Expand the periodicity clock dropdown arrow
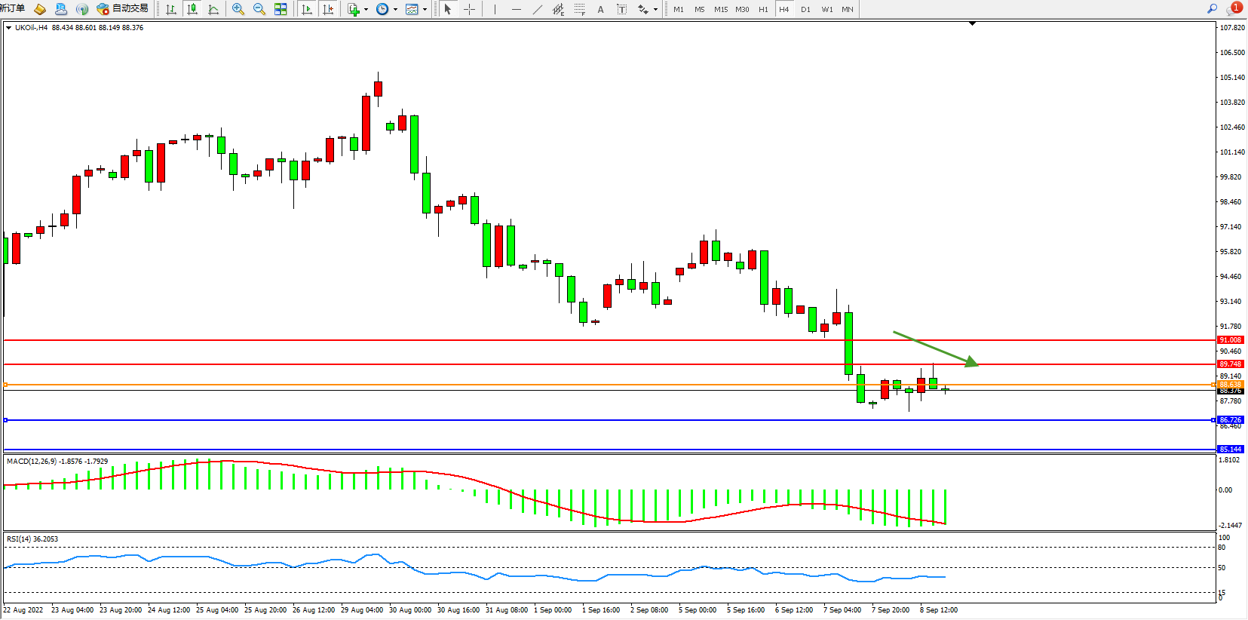 (395, 10)
